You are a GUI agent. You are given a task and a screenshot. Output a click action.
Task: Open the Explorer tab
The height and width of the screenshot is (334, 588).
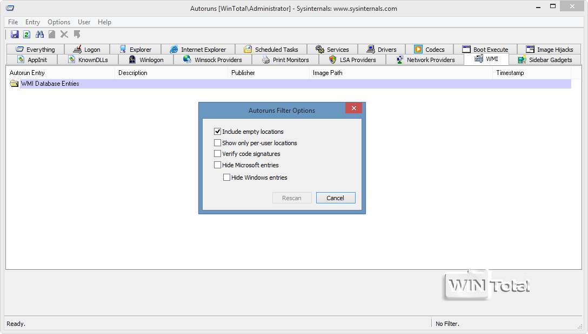135,50
